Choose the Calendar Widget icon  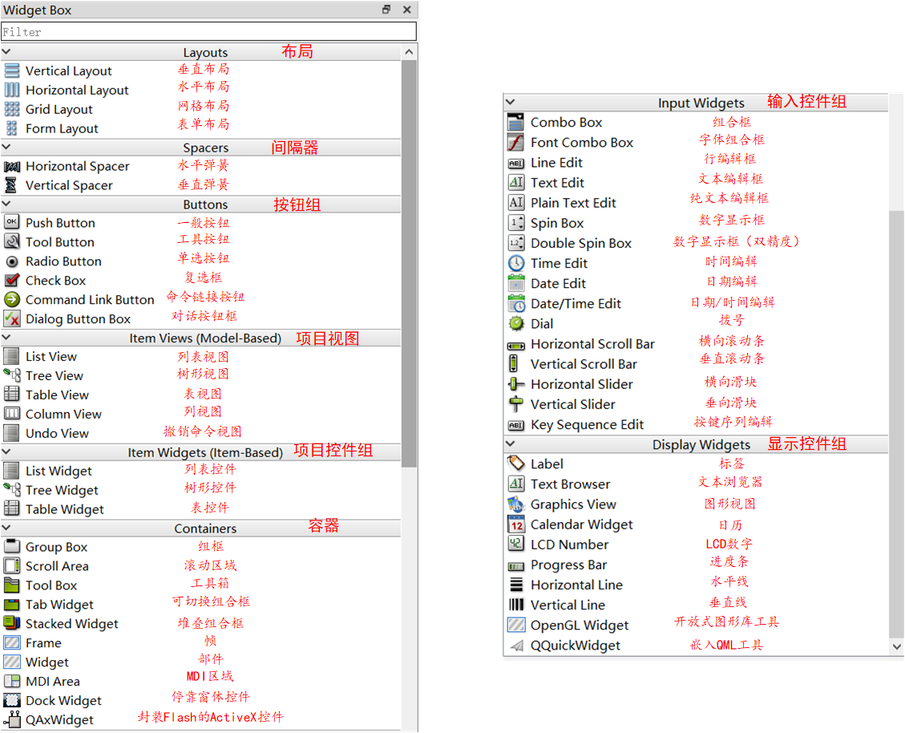tap(516, 524)
